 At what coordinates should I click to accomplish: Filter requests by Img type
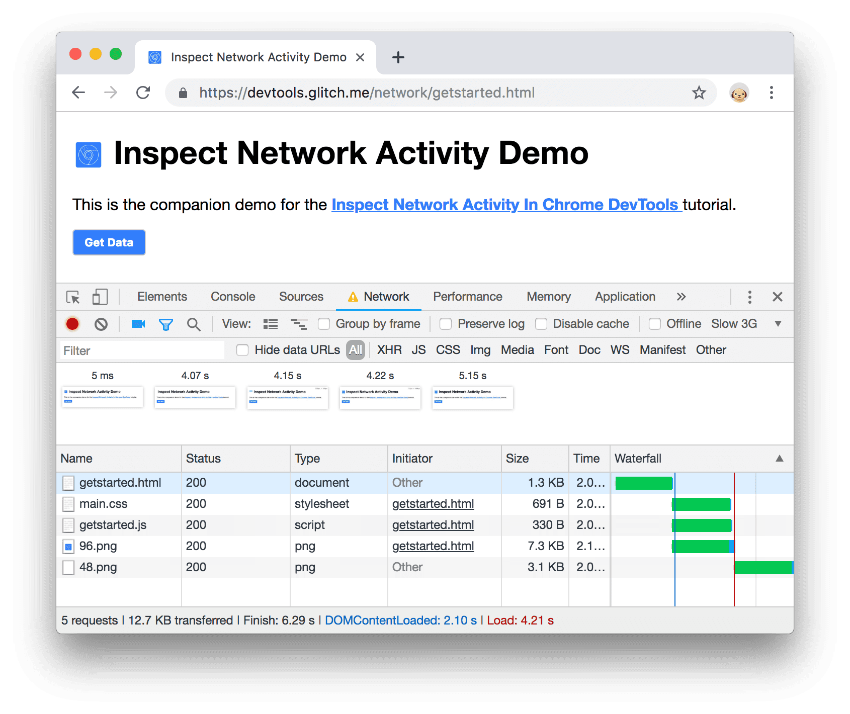point(480,350)
